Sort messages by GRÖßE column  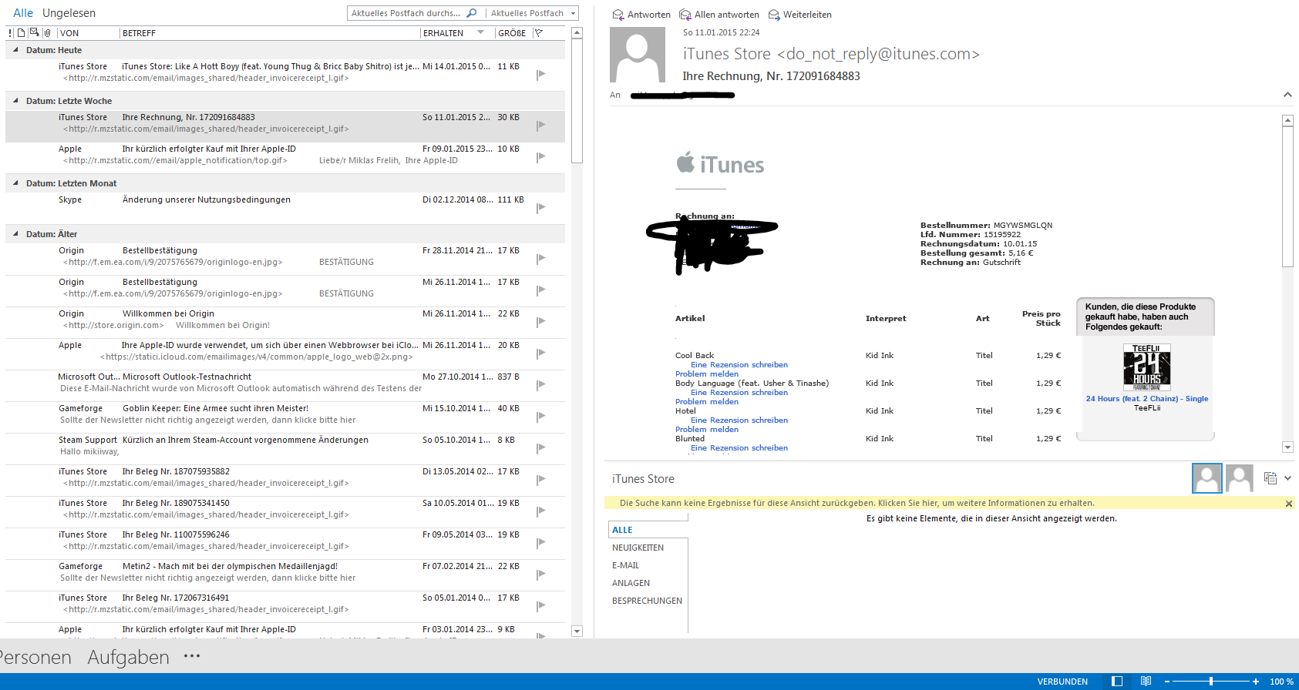click(512, 33)
